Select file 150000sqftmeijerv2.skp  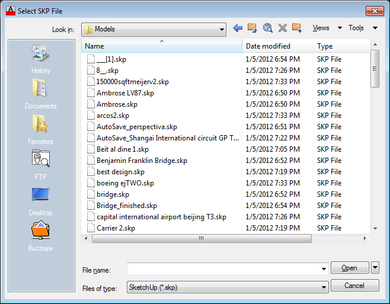point(133,82)
